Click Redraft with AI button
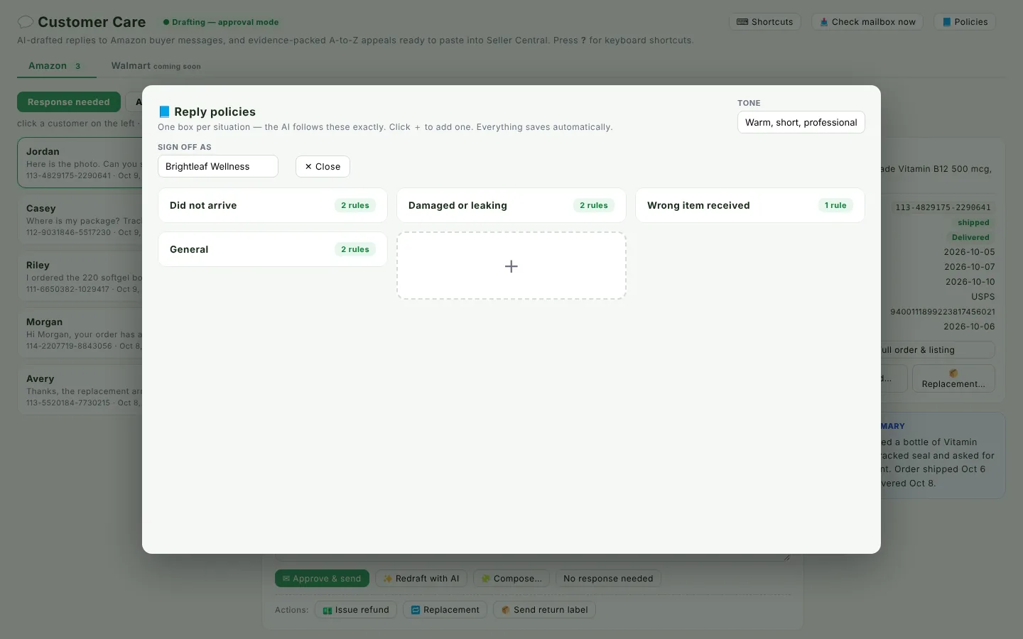Screen dimensions: 1023x639 click(x=421, y=579)
